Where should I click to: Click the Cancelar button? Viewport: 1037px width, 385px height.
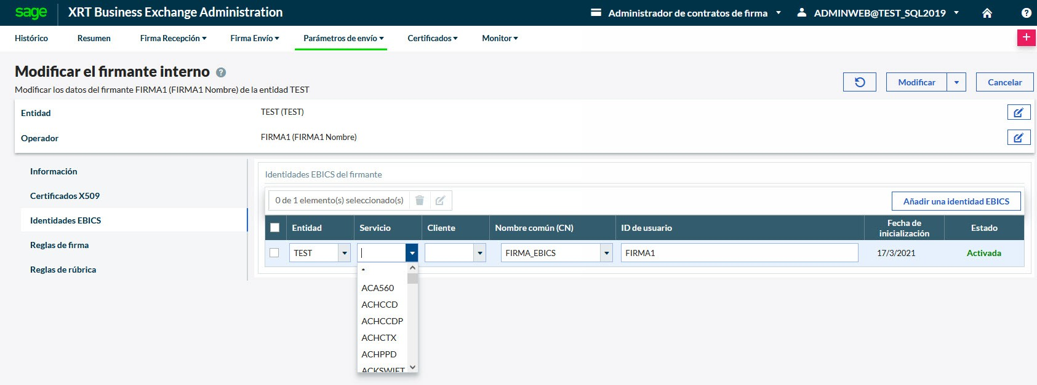(1004, 82)
